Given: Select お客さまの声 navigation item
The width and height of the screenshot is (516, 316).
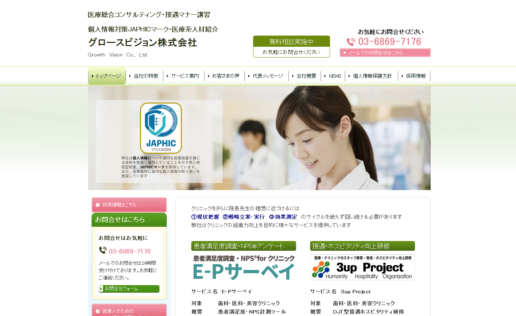Looking at the screenshot, I should 224,76.
